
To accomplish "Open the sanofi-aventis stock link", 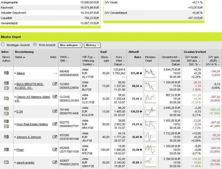I will click(25, 162).
